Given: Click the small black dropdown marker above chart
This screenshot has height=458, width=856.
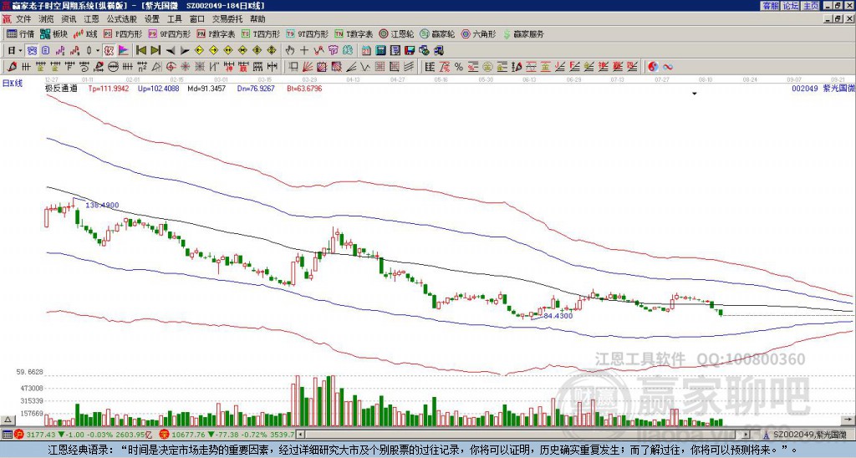Looking at the screenshot, I should (695, 94).
